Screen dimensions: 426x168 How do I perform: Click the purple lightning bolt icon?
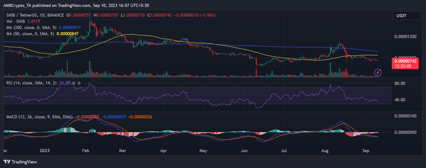coord(378,72)
